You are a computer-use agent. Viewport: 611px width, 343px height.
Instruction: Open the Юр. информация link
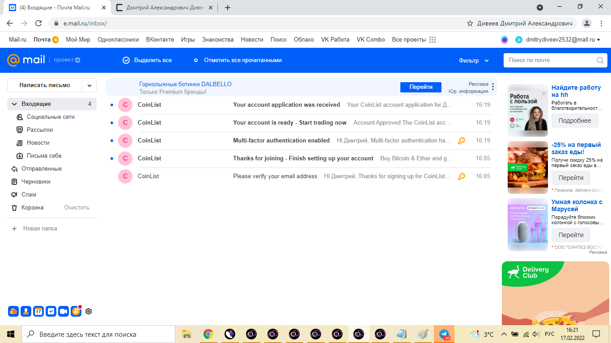click(x=468, y=92)
